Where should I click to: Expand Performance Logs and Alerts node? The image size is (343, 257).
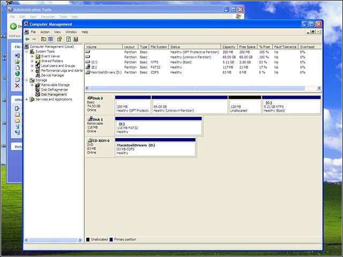32,71
